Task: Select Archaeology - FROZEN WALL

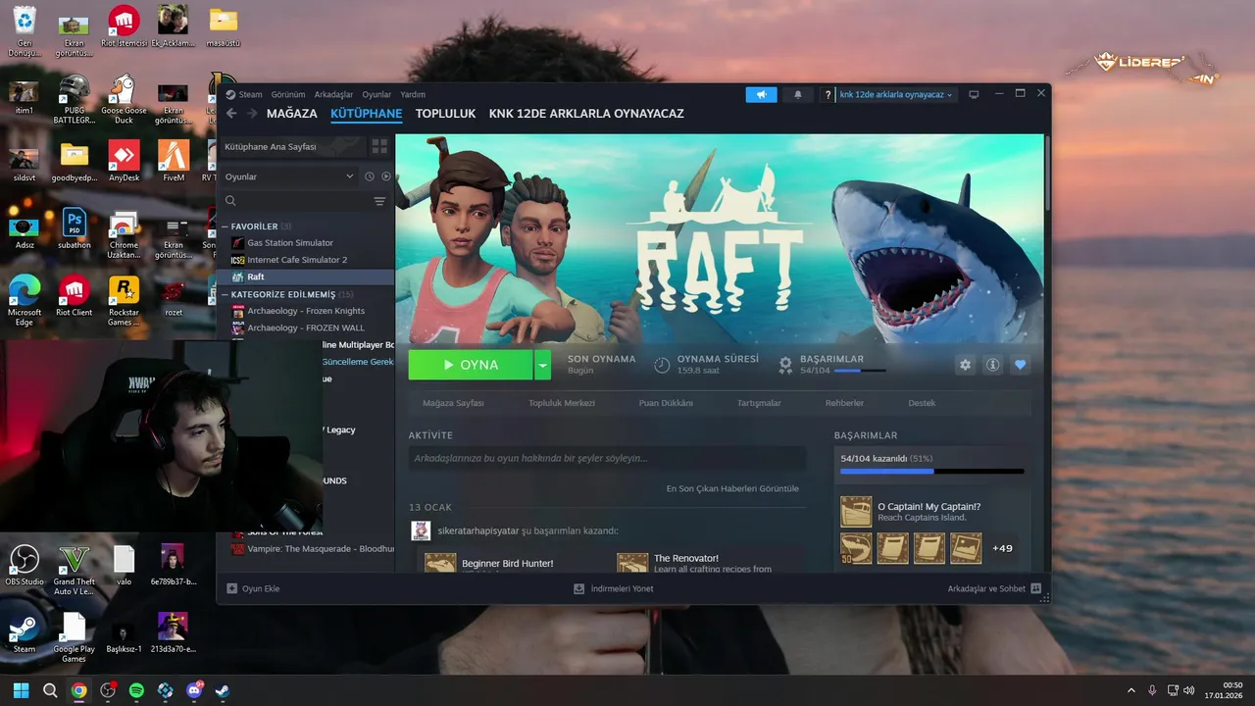Action: (306, 328)
